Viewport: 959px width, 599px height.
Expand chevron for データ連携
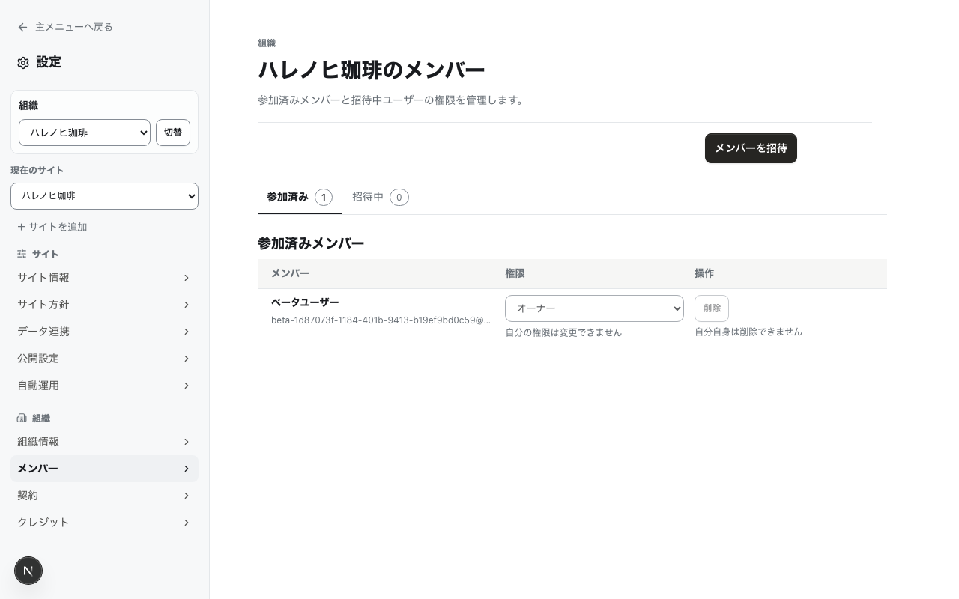187,332
